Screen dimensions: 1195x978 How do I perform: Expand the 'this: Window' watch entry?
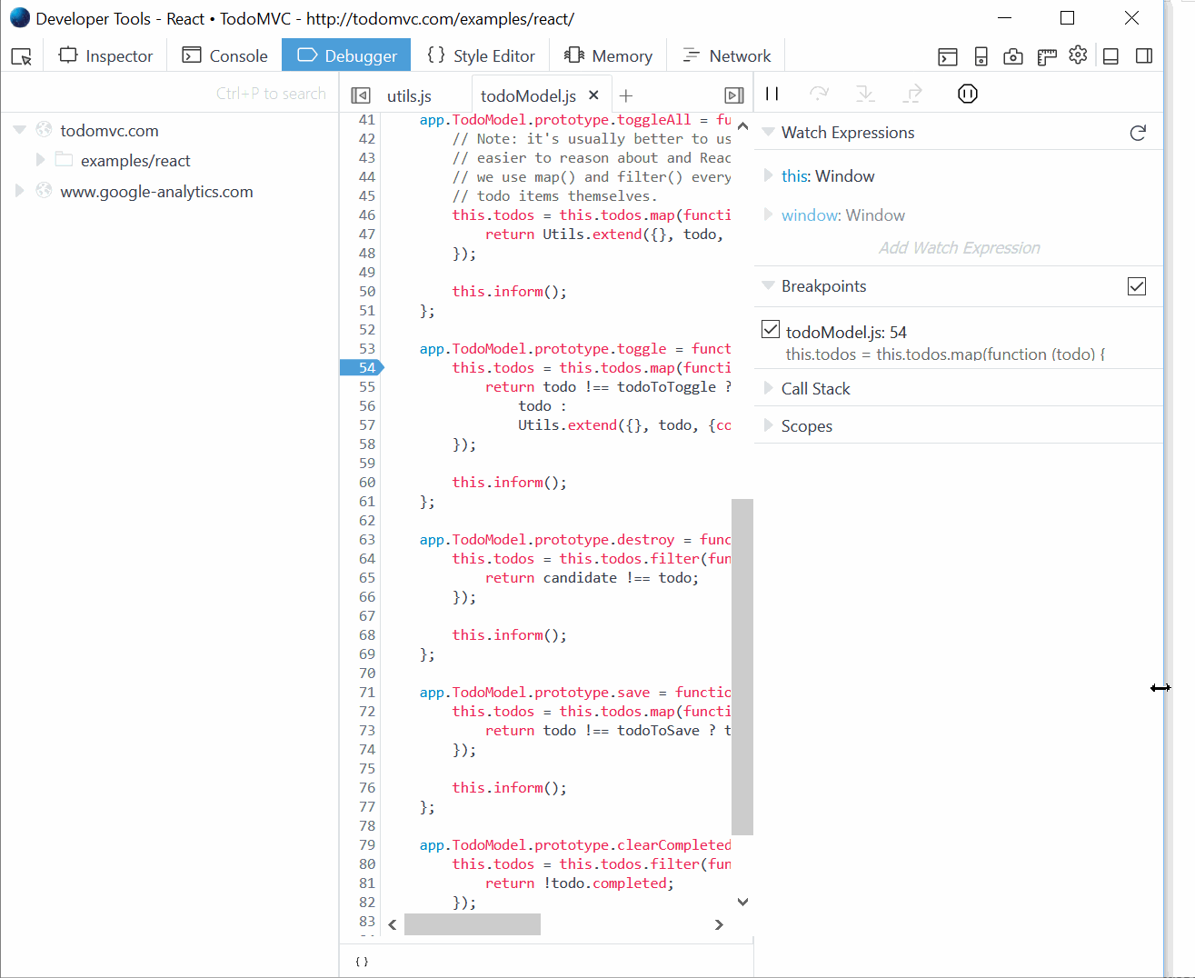(769, 175)
